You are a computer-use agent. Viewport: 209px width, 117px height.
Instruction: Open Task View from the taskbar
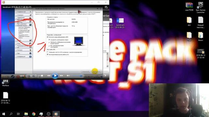(x=18, y=114)
